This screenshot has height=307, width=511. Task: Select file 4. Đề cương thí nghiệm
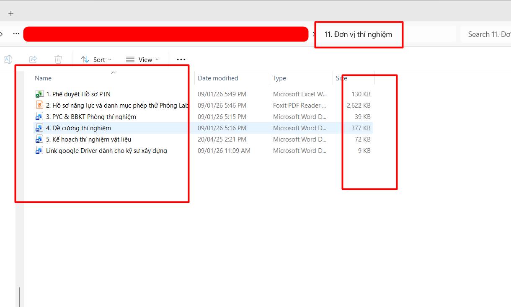78,128
